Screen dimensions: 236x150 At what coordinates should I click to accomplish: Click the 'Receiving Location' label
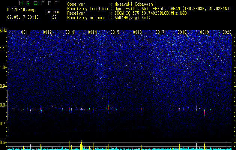[x=87, y=9]
